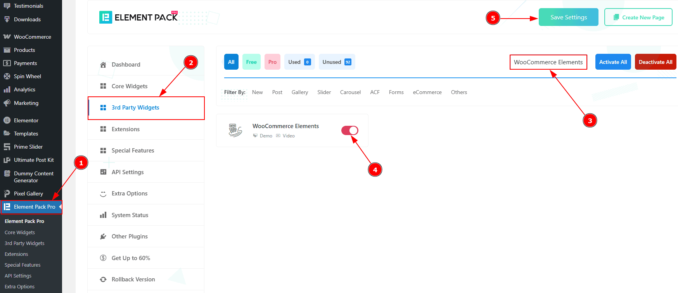Open the Dashboard tab in Element Pack

[x=146, y=65]
